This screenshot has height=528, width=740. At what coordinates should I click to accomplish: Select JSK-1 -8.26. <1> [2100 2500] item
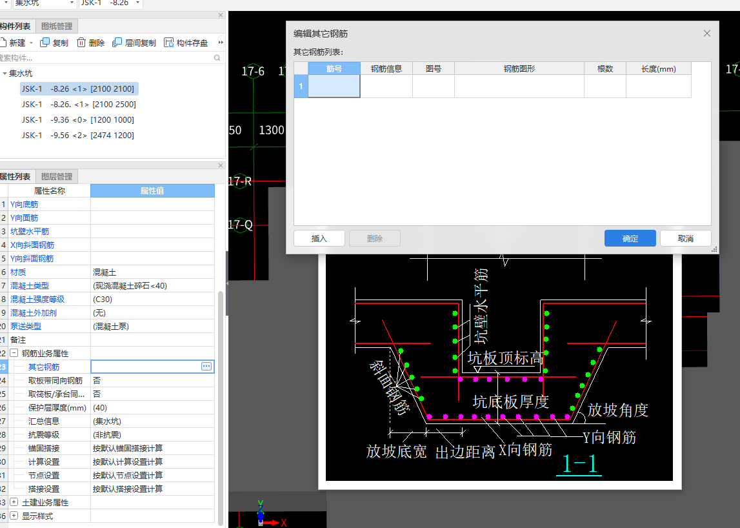79,105
